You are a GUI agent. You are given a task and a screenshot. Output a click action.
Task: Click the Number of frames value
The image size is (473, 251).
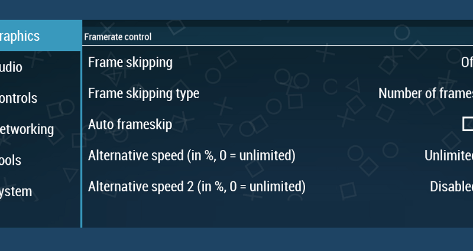pyautogui.click(x=426, y=93)
